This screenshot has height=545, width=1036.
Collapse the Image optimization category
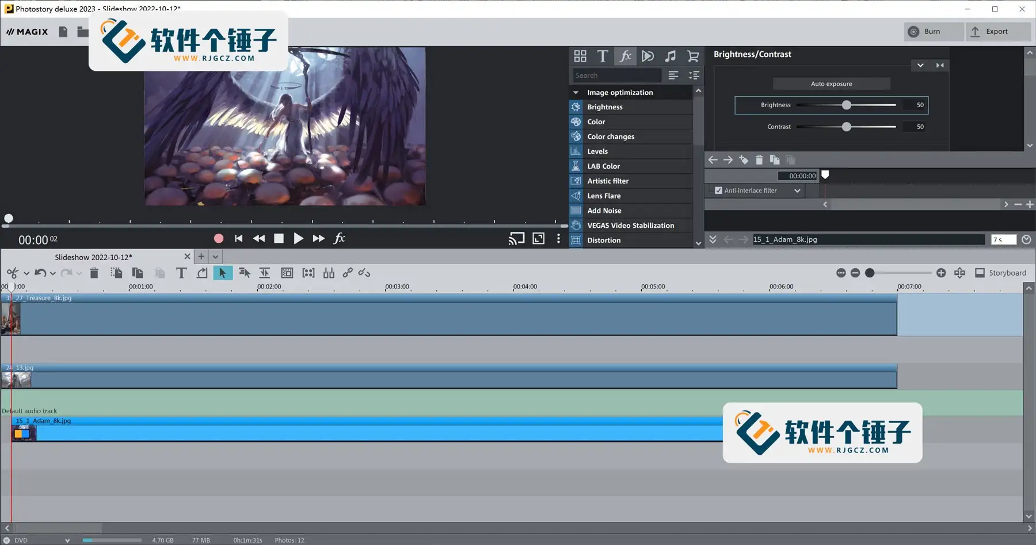(x=576, y=93)
